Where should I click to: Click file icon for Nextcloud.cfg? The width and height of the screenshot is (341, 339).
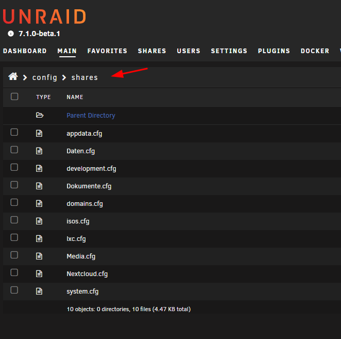point(39,273)
